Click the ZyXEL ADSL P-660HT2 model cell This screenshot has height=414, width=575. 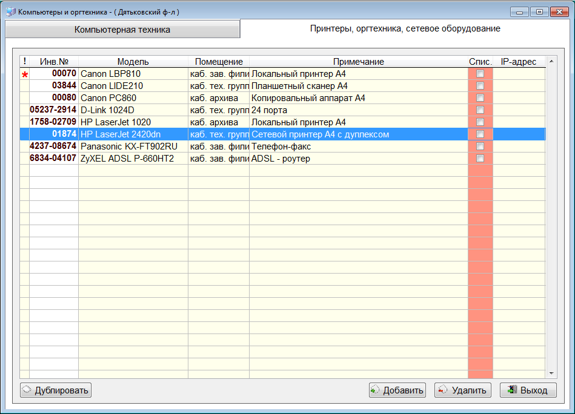(133, 158)
